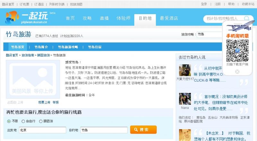The width and height of the screenshot is (257, 141).
Task: Click the 出发地 field containing 北京
Action: click(x=42, y=130)
